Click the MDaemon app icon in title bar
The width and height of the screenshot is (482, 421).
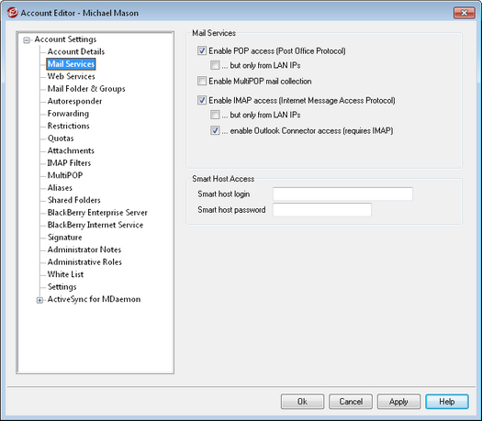[x=12, y=13]
